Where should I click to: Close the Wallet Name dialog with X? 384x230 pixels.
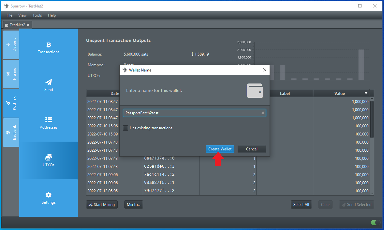pos(264,70)
